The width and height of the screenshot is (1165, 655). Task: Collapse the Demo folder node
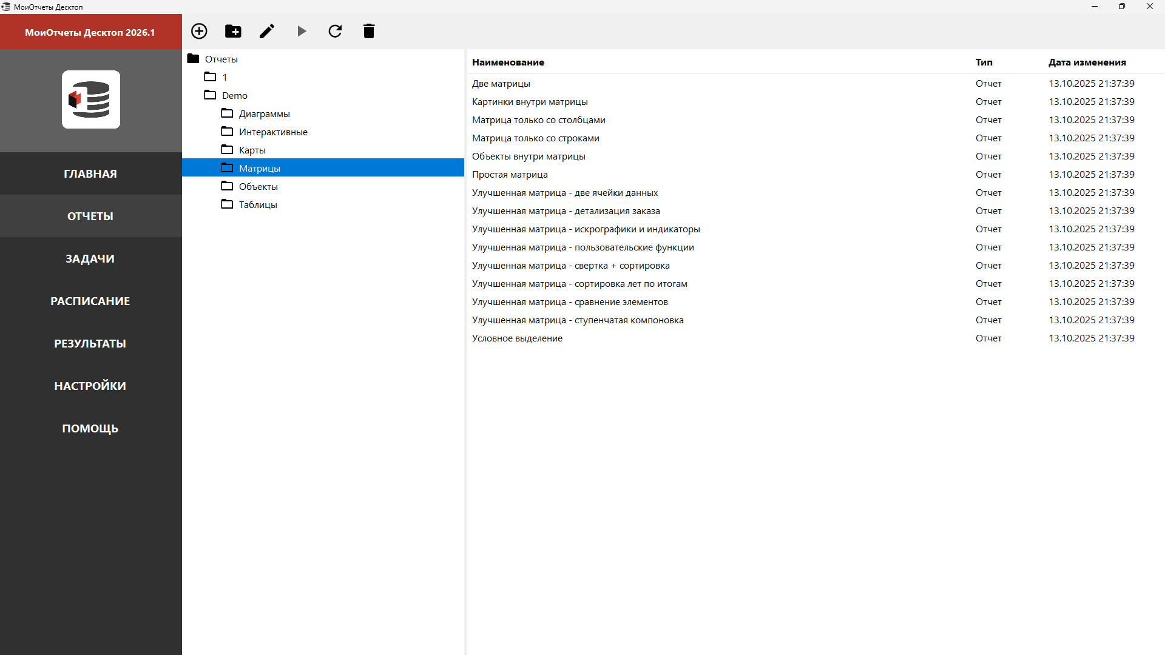tap(234, 95)
